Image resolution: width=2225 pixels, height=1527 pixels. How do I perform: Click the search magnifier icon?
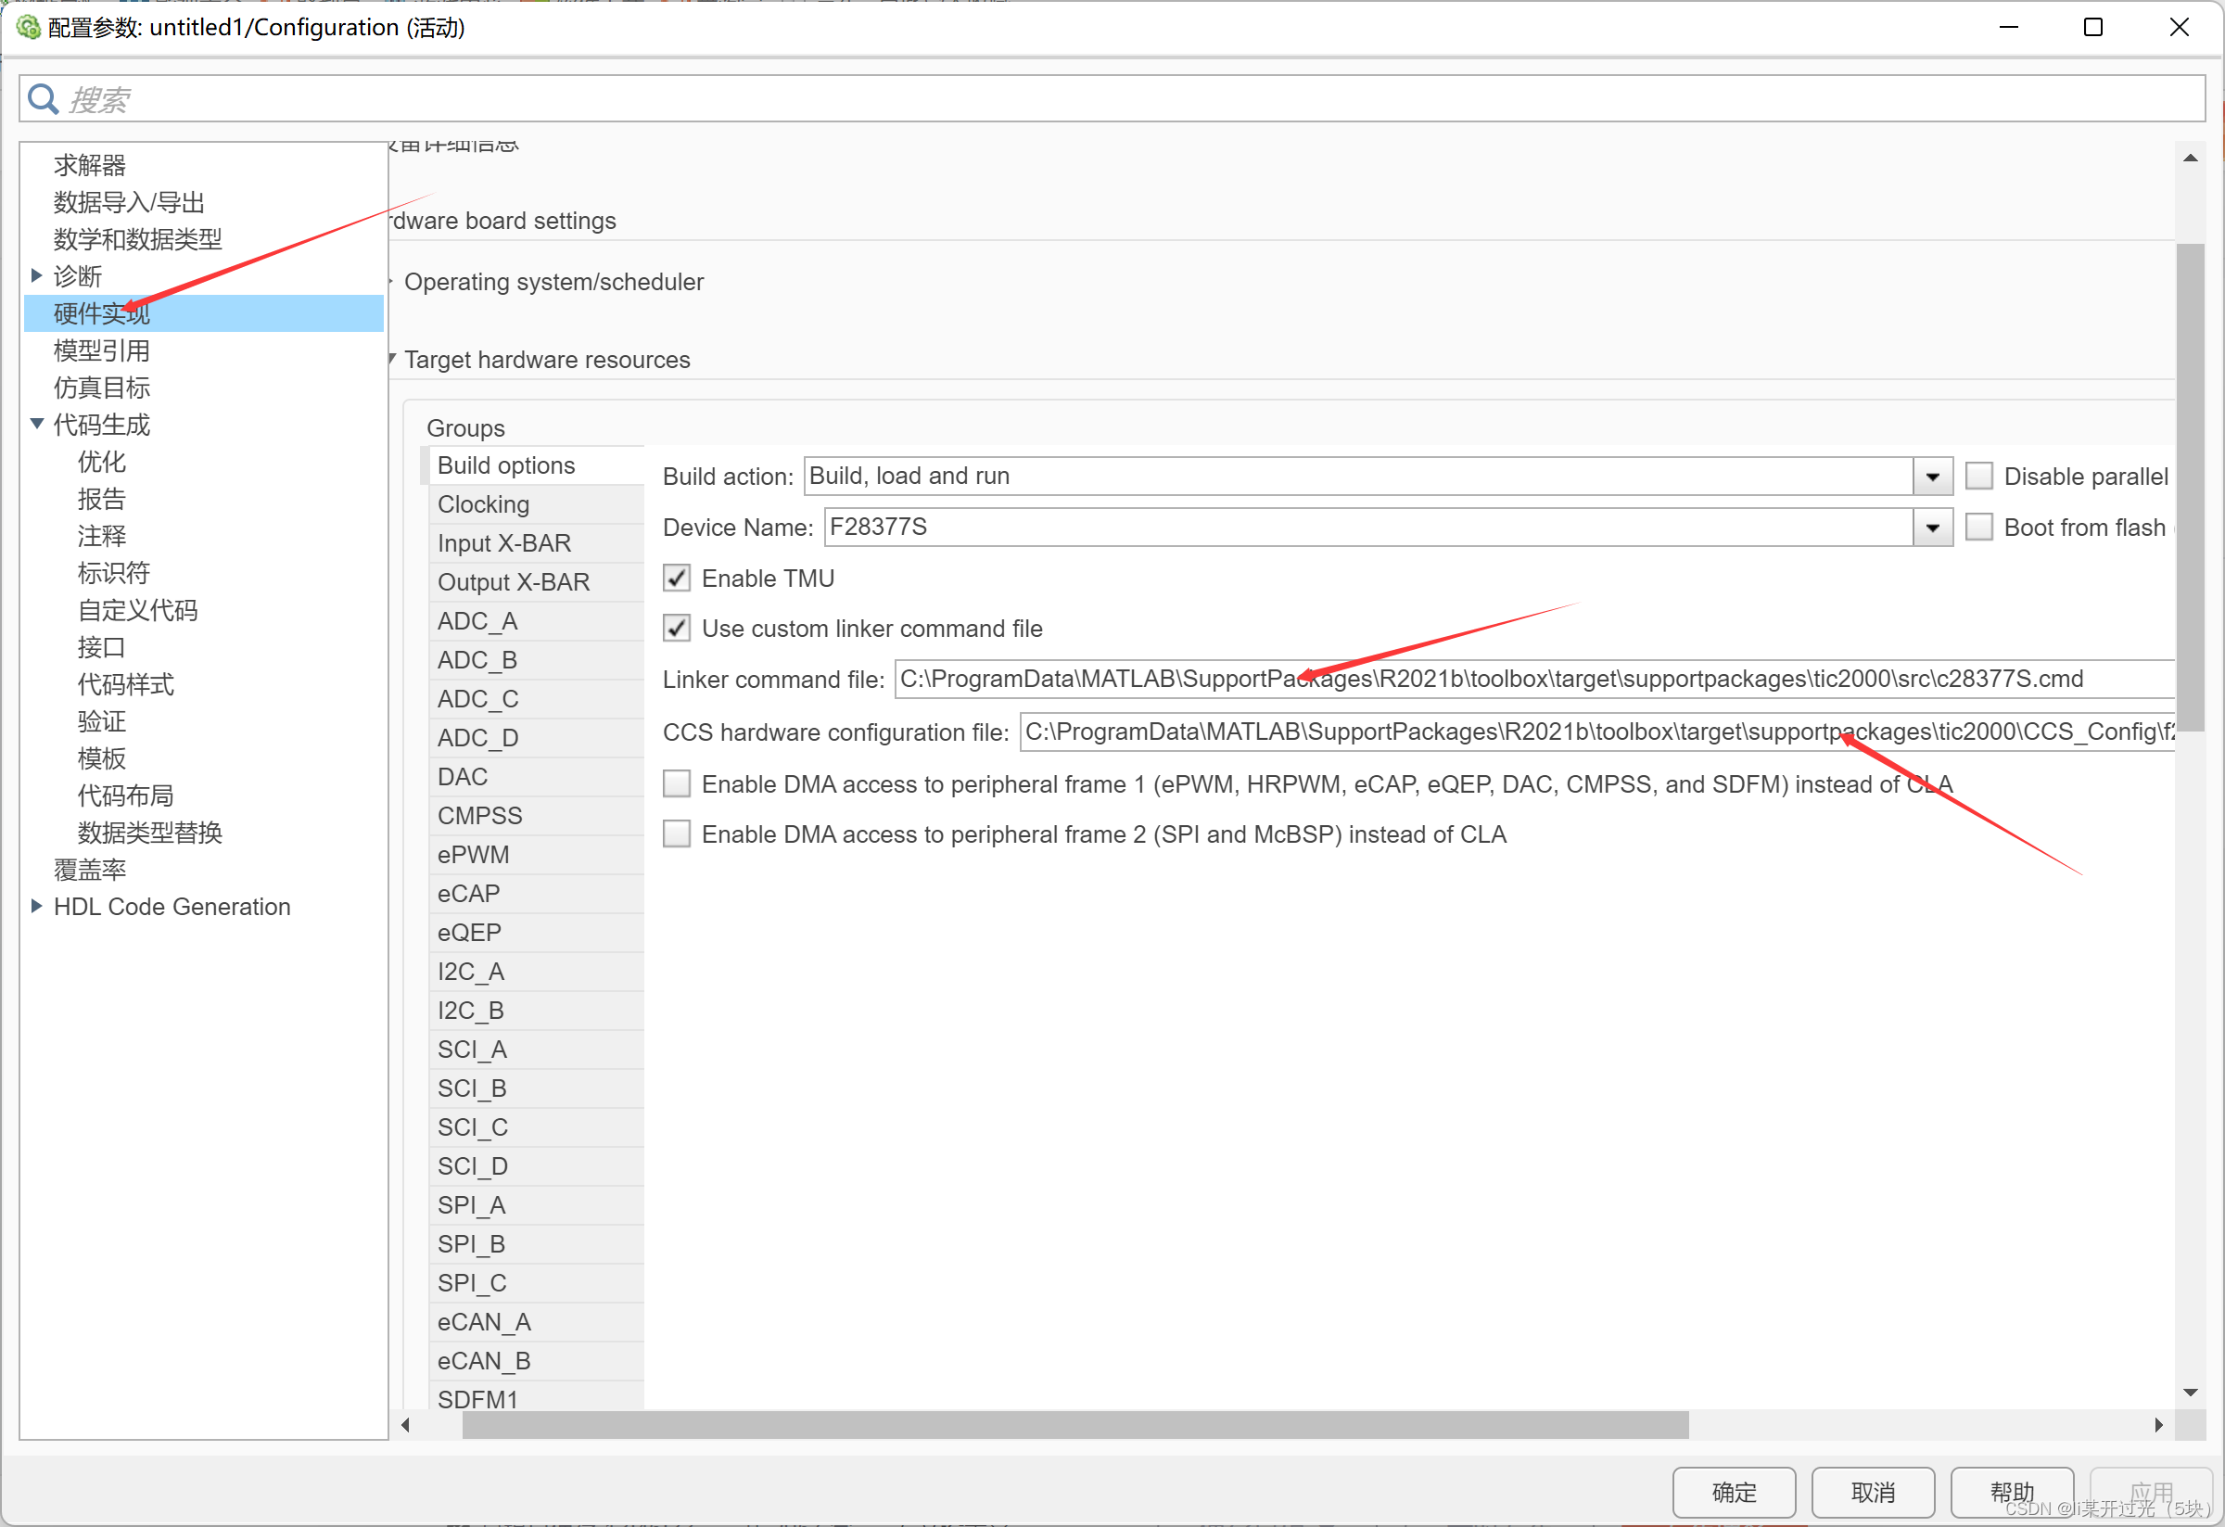click(42, 98)
